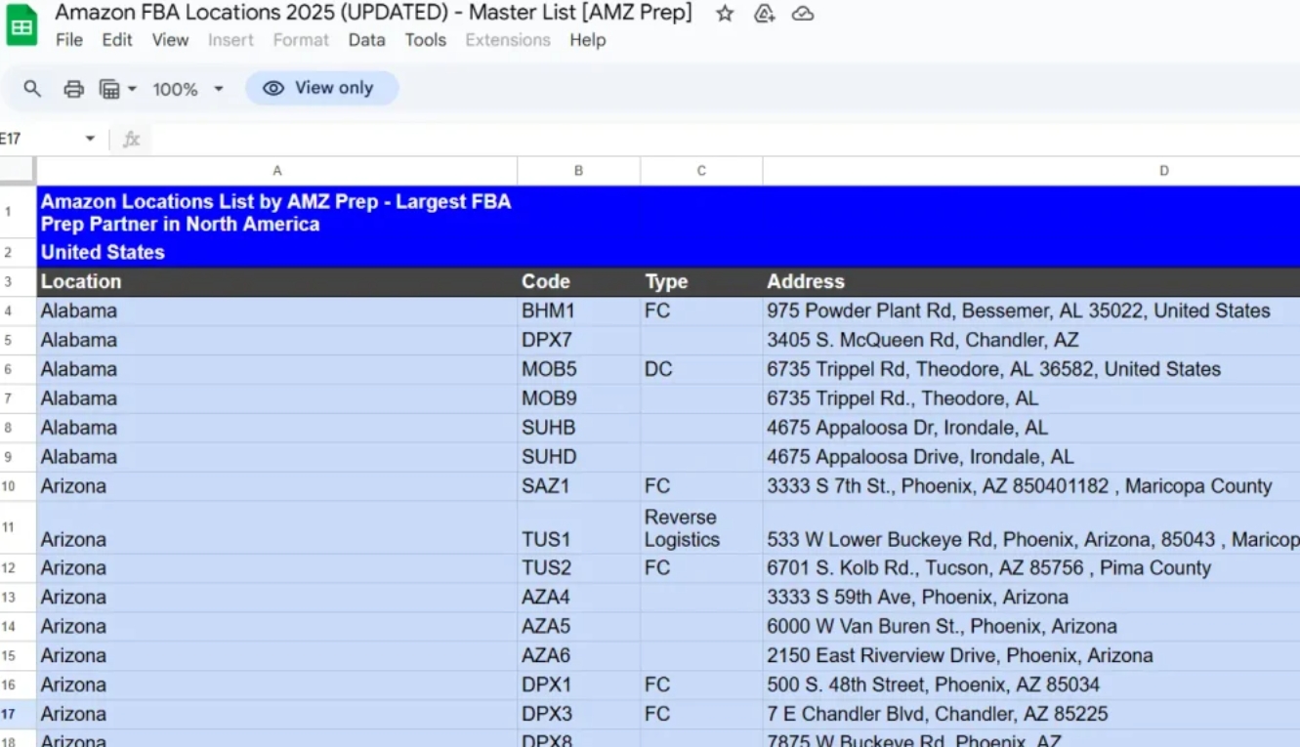Open the name box dropdown arrow
Image resolution: width=1300 pixels, height=747 pixels.
(x=90, y=140)
